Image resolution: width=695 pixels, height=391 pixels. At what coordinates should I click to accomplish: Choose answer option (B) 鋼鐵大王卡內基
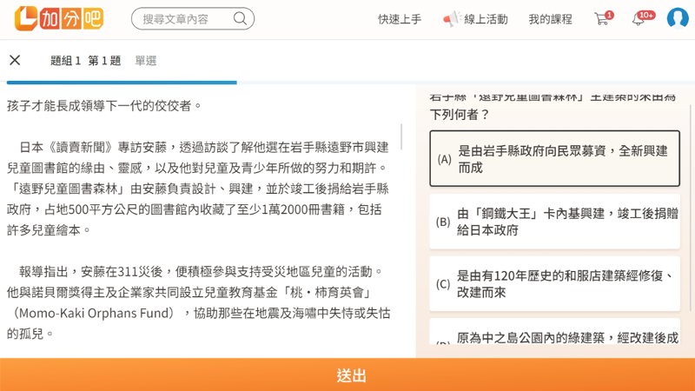[x=554, y=222]
